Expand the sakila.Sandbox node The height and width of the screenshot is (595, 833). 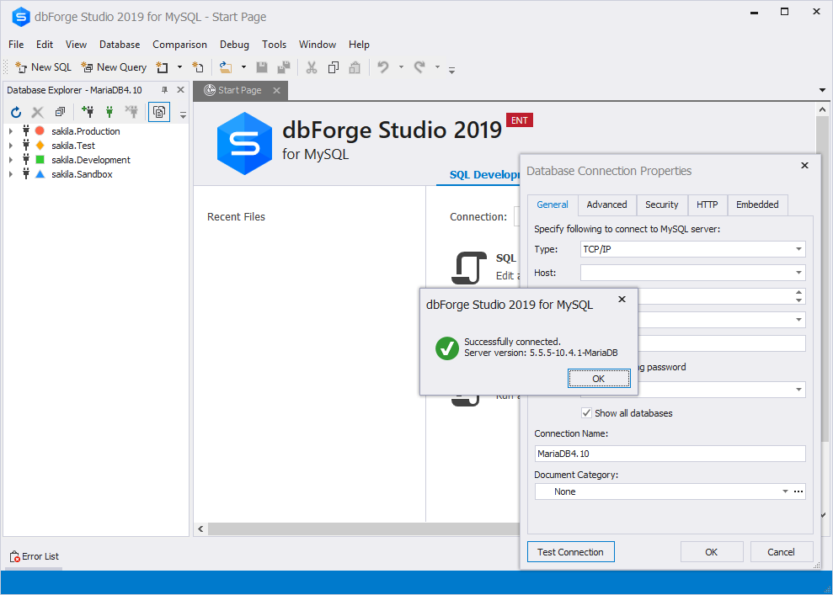[x=11, y=174]
